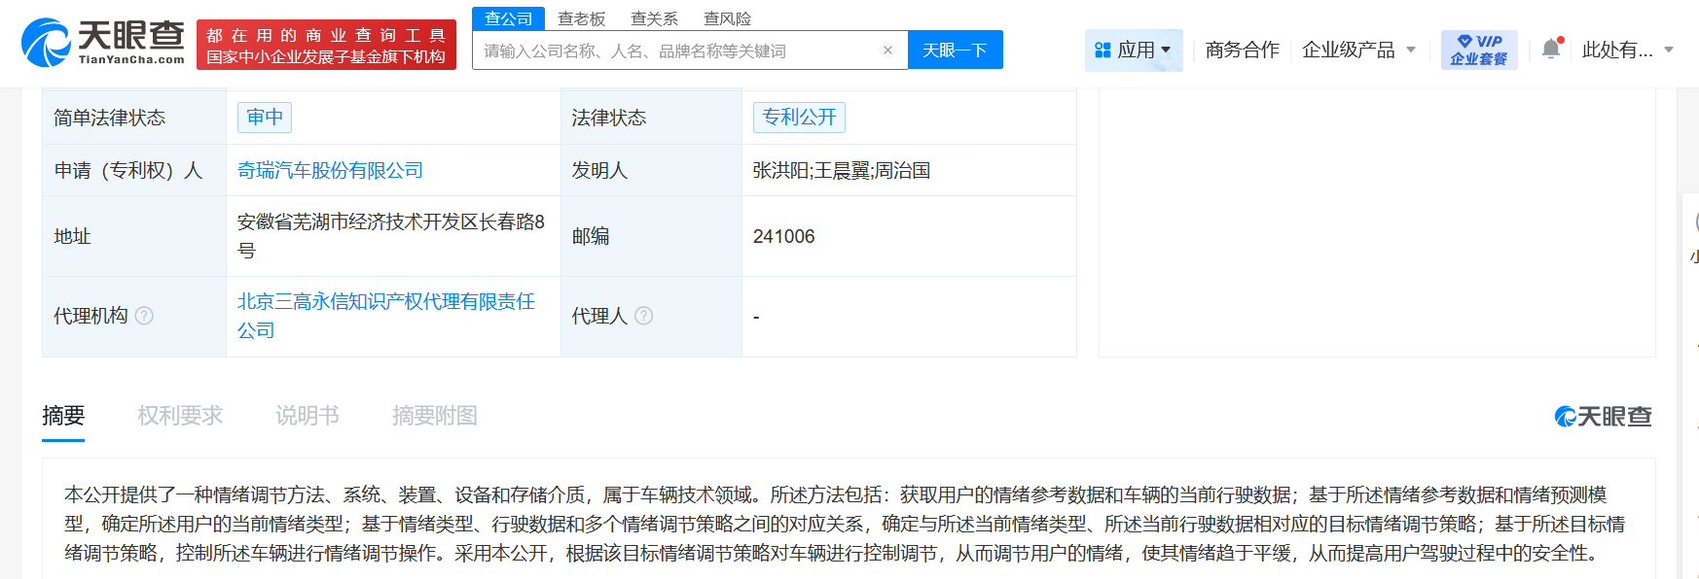
Task: Click the 发明人 label cell
Action: pyautogui.click(x=651, y=170)
